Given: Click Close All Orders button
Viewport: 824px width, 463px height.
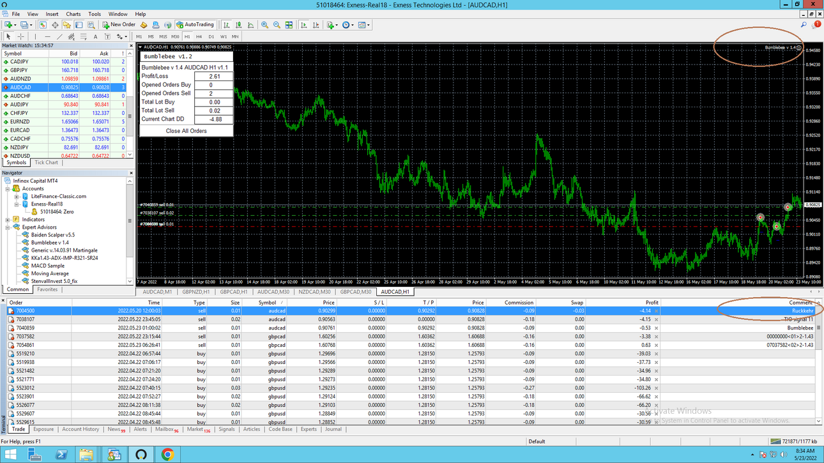Looking at the screenshot, I should tap(186, 131).
